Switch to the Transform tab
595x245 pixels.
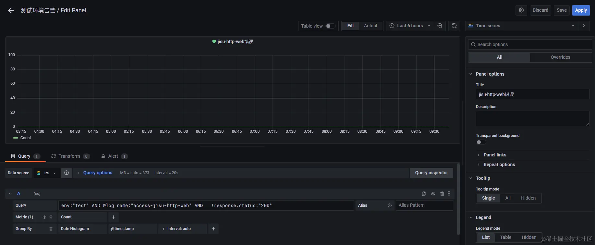pyautogui.click(x=70, y=156)
